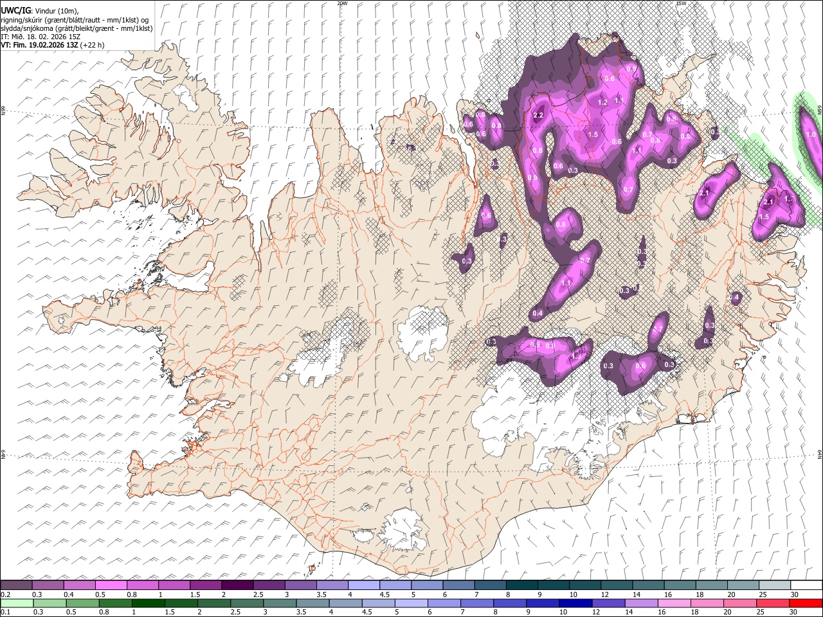
Task: Click the 'IT: Mið. 18. 02. 2026 15Z' line
Action: pyautogui.click(x=41, y=37)
